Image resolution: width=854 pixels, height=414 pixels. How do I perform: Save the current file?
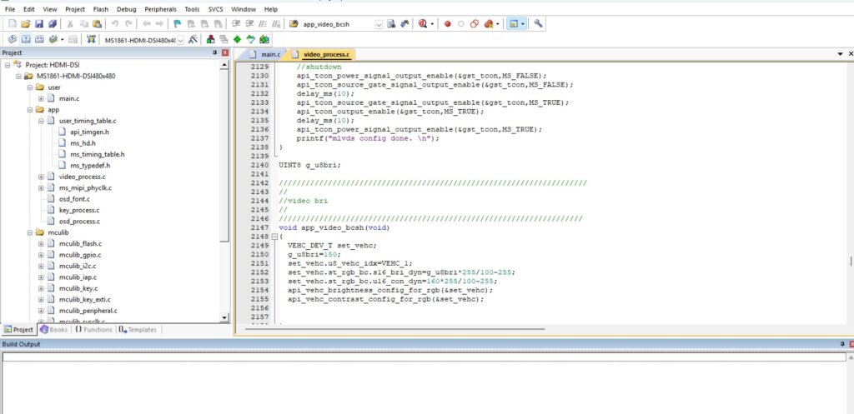point(38,24)
